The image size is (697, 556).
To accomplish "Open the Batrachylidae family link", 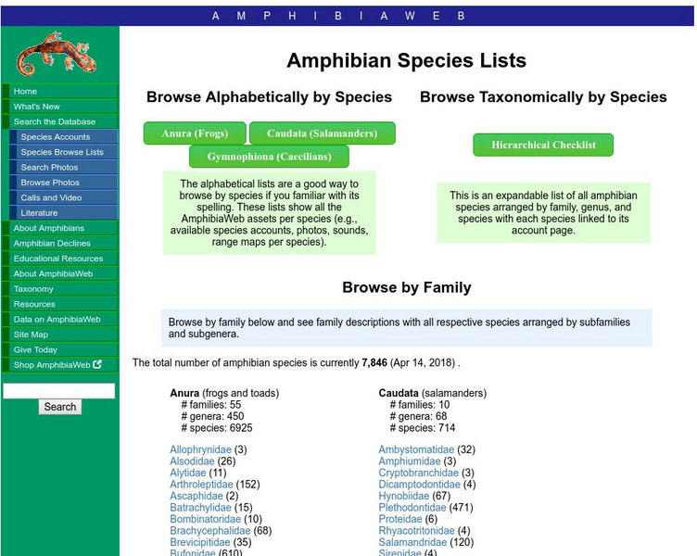I will tap(200, 507).
